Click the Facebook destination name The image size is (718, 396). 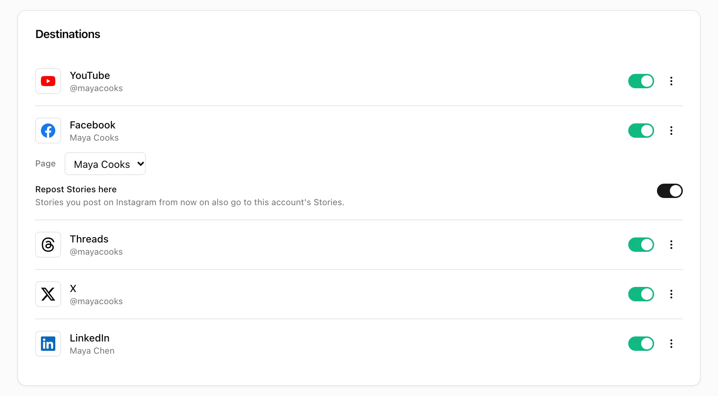point(93,125)
